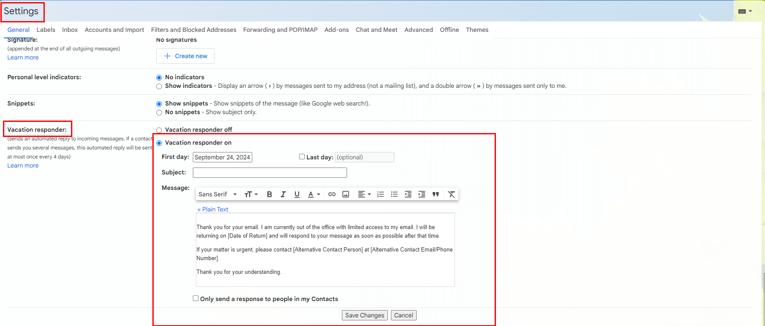Open Learn more link under Vacation responder
The width and height of the screenshot is (765, 326).
[x=23, y=165]
